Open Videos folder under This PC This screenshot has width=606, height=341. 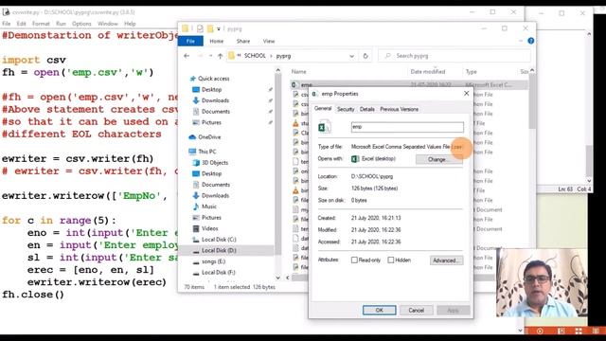pos(210,228)
